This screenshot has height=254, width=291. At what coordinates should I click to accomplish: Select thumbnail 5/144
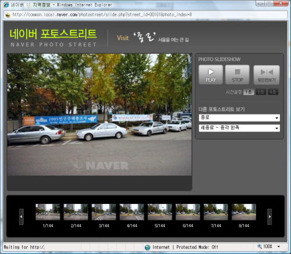click(160, 212)
